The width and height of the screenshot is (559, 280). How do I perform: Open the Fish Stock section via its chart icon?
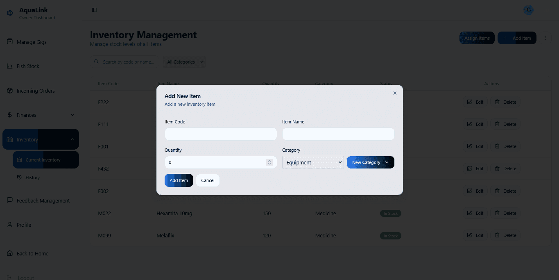click(9, 66)
